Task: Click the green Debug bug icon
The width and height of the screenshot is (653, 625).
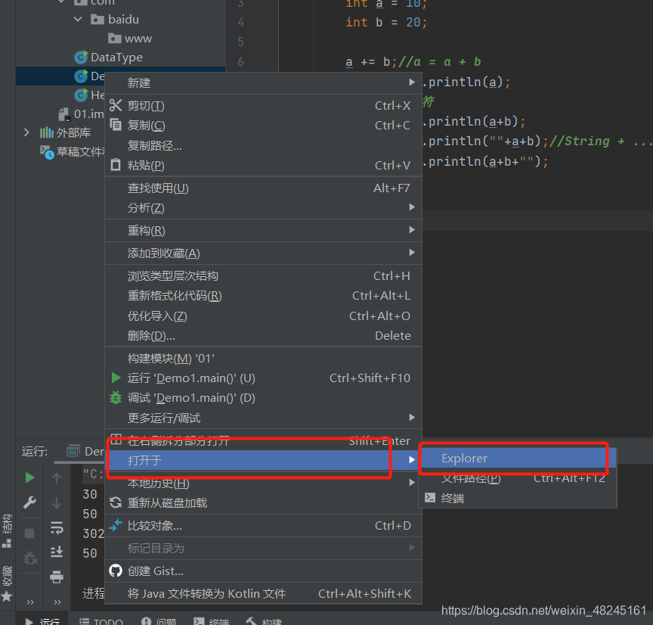Action: click(x=116, y=397)
